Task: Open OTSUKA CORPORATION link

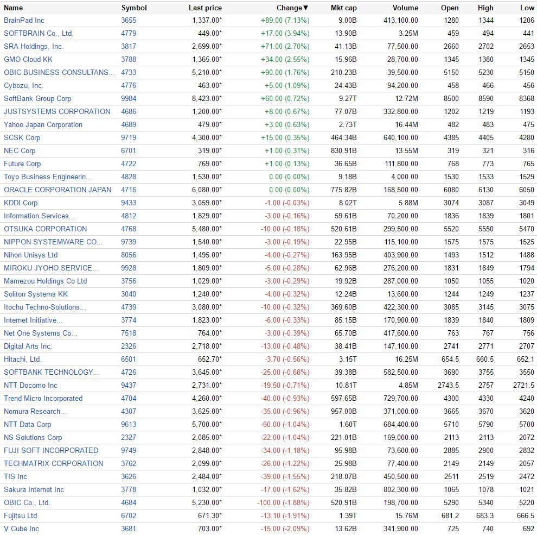Action: pos(45,229)
